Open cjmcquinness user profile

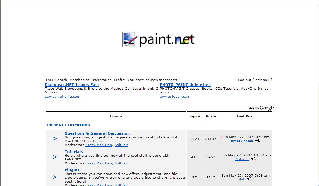[x=242, y=141]
